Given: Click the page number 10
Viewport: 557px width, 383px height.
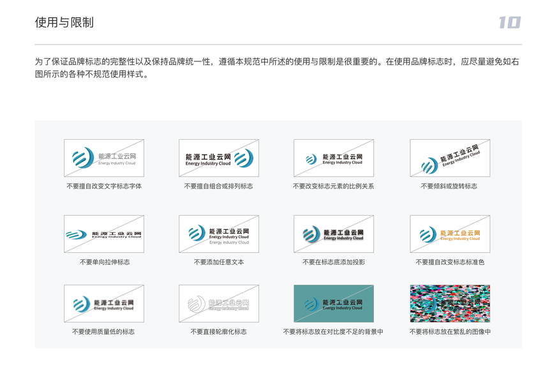Looking at the screenshot, I should click(x=510, y=22).
